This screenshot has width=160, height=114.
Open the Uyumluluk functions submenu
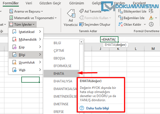[x=26, y=62]
